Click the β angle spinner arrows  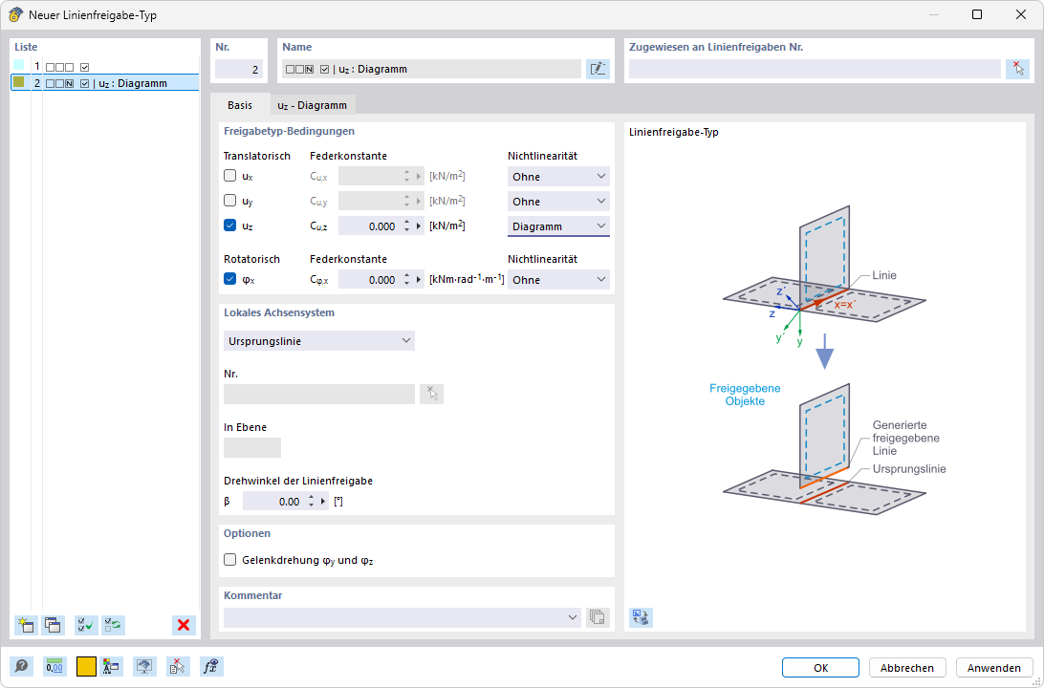click(311, 502)
